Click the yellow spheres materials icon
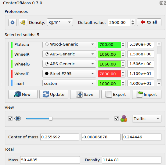Image resolution: width=166 pixels, height=165 pixels. pos(23,22)
